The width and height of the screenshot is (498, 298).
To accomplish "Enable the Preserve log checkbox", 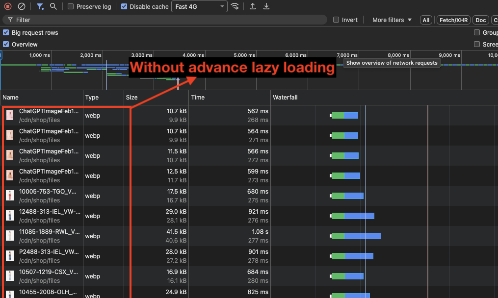I will point(71,7).
